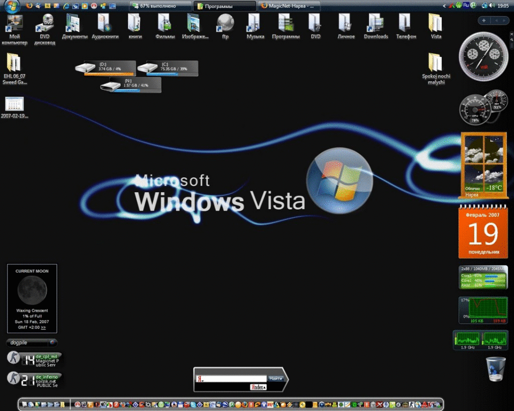514x411 pixels.
Task: Switch to the MagicNet-Нарва Firefox window
Action: (289, 6)
